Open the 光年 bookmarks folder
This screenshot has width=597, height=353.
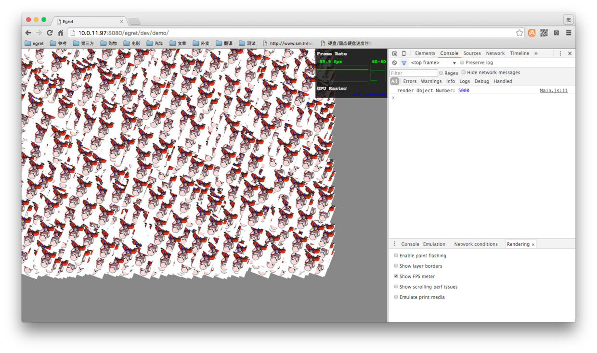tap(155, 43)
